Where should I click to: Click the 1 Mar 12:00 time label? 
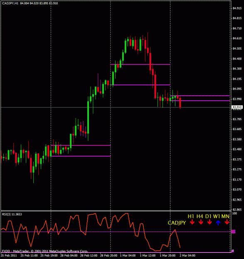148,255
